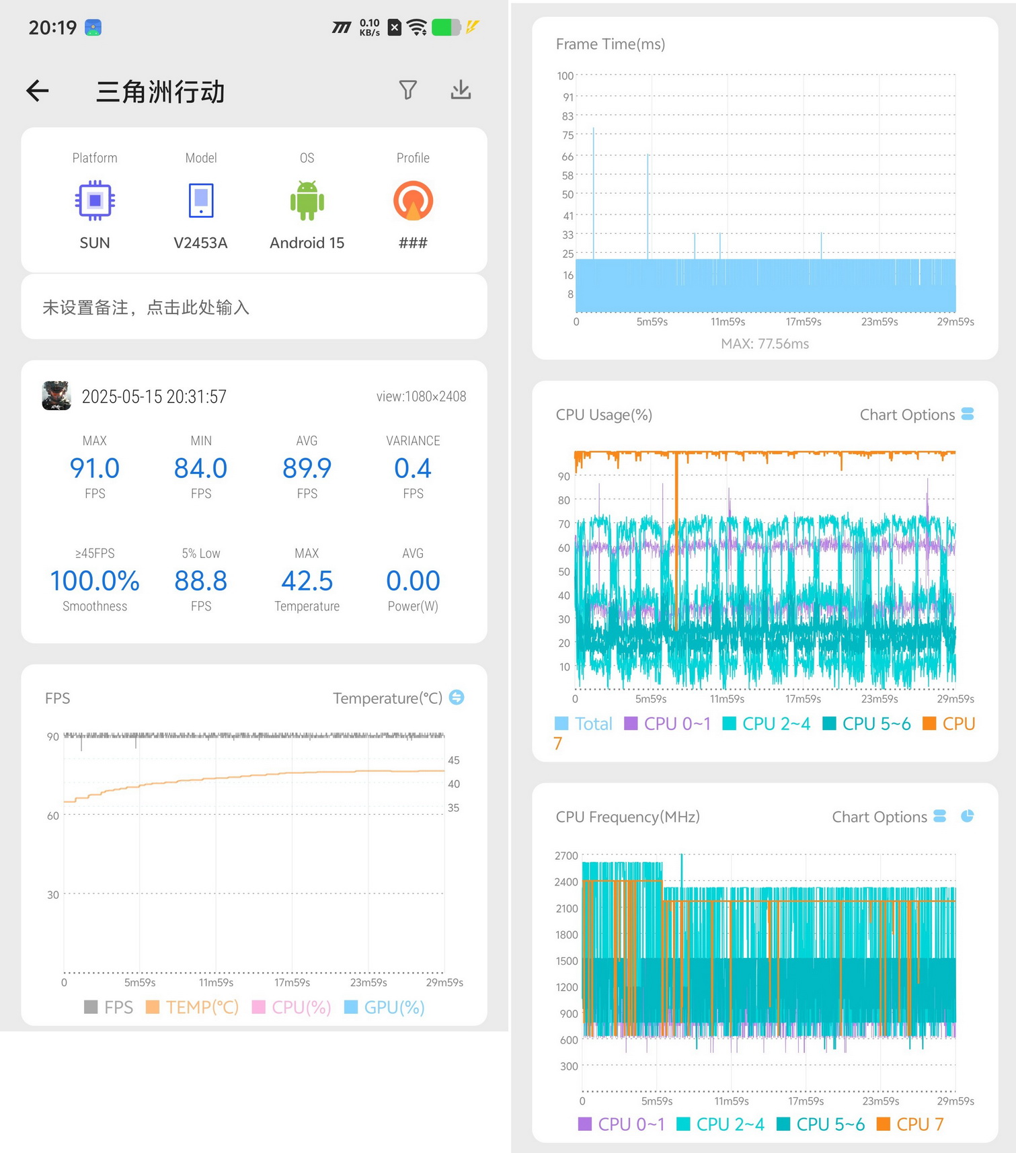Tap the MIN 84.0 FPS value

click(x=201, y=468)
